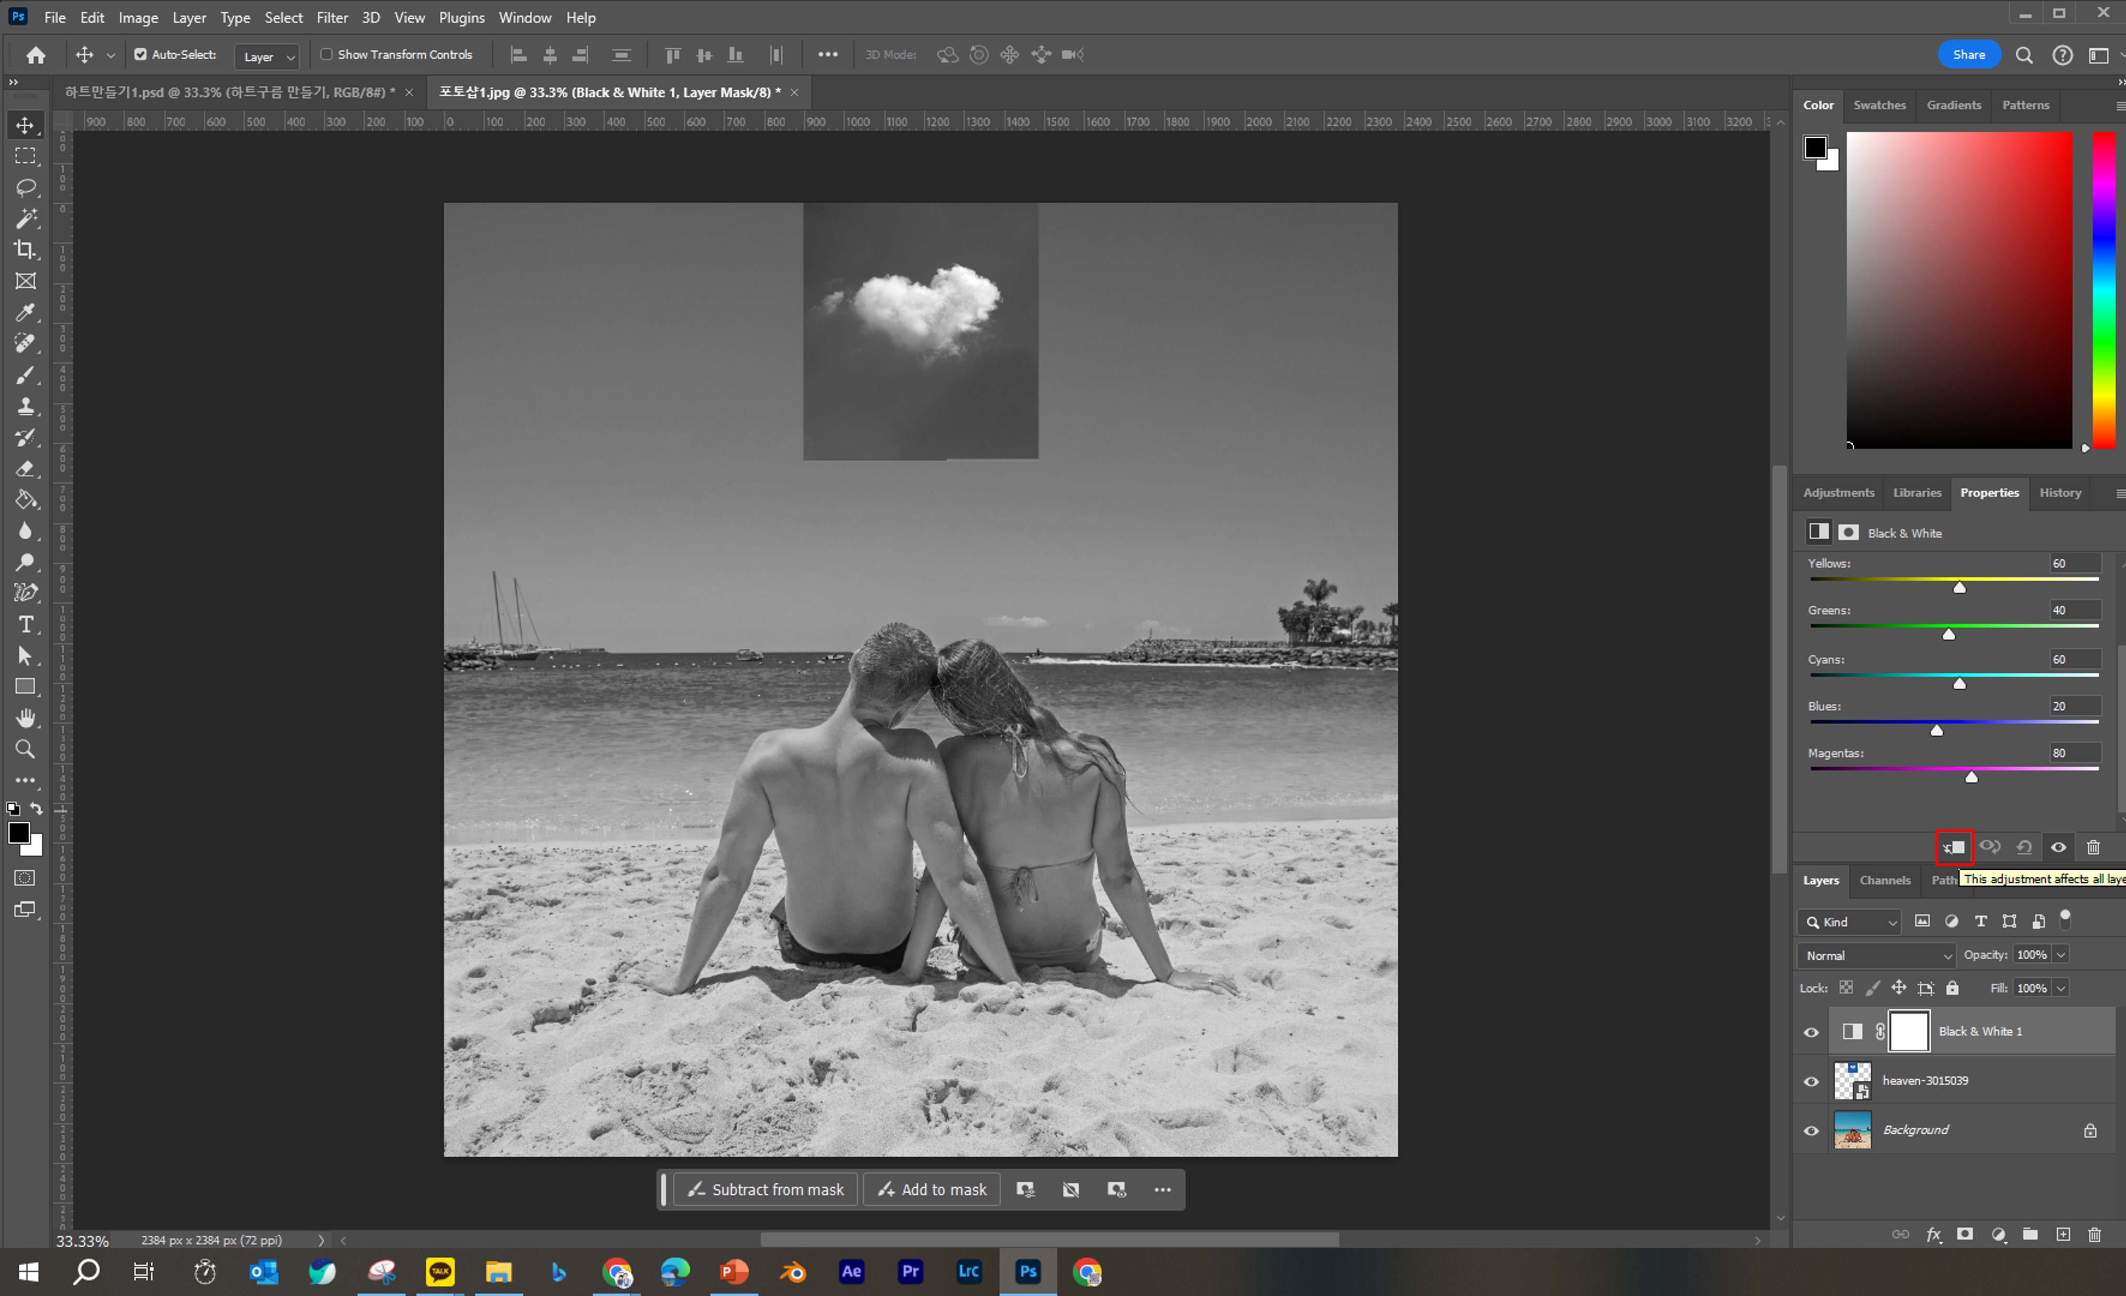The height and width of the screenshot is (1296, 2126).
Task: Enable Show Transform Controls checkbox
Action: tap(327, 54)
